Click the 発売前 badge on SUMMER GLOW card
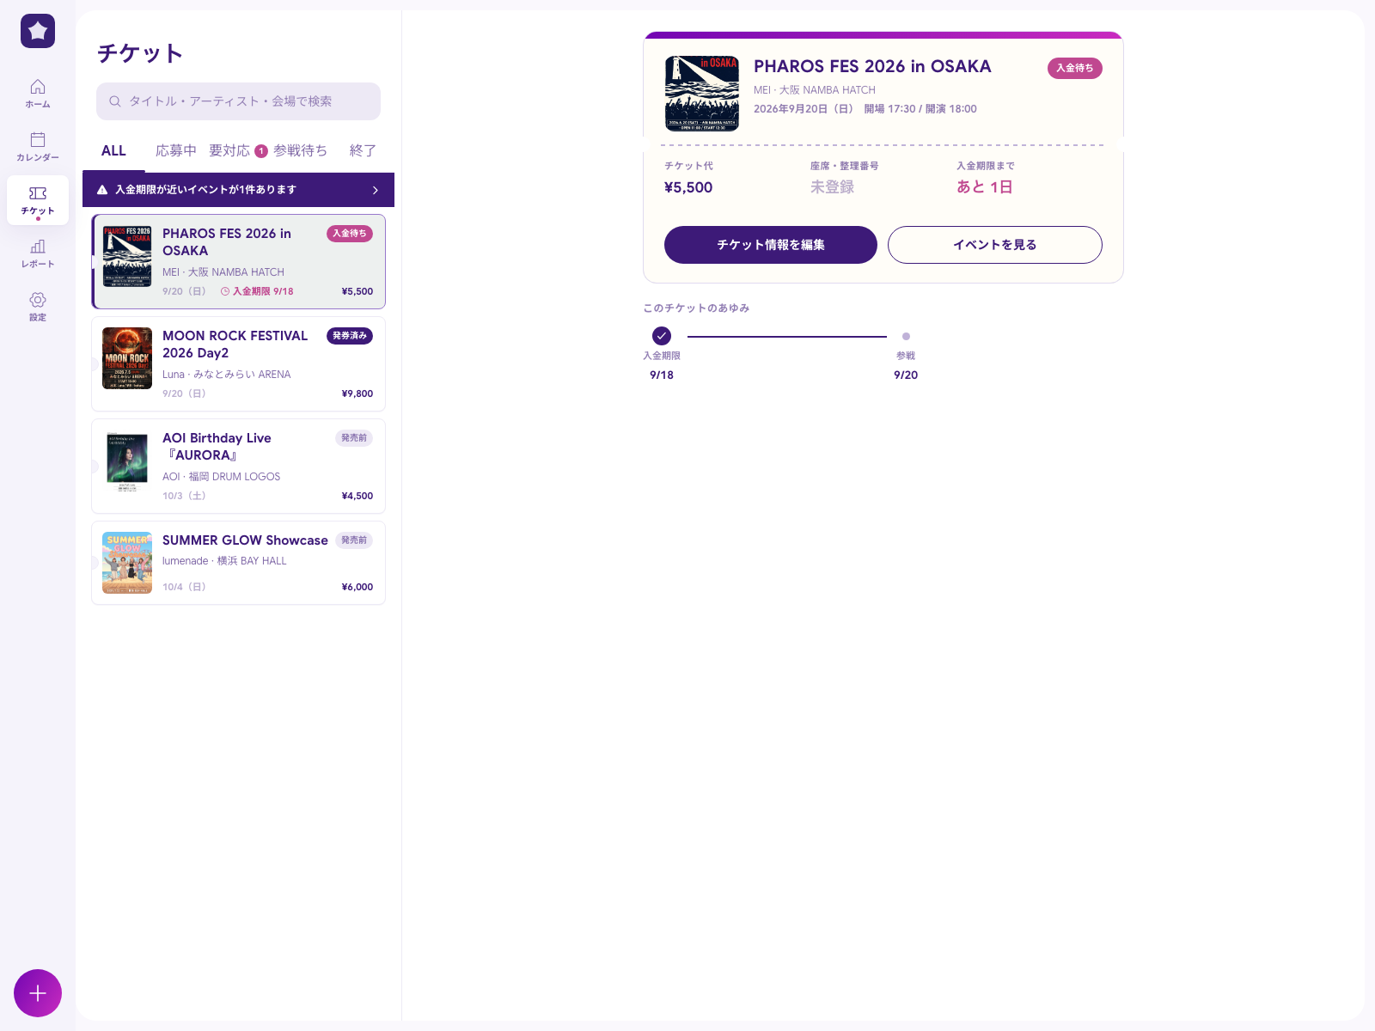The height and width of the screenshot is (1031, 1375). click(354, 540)
